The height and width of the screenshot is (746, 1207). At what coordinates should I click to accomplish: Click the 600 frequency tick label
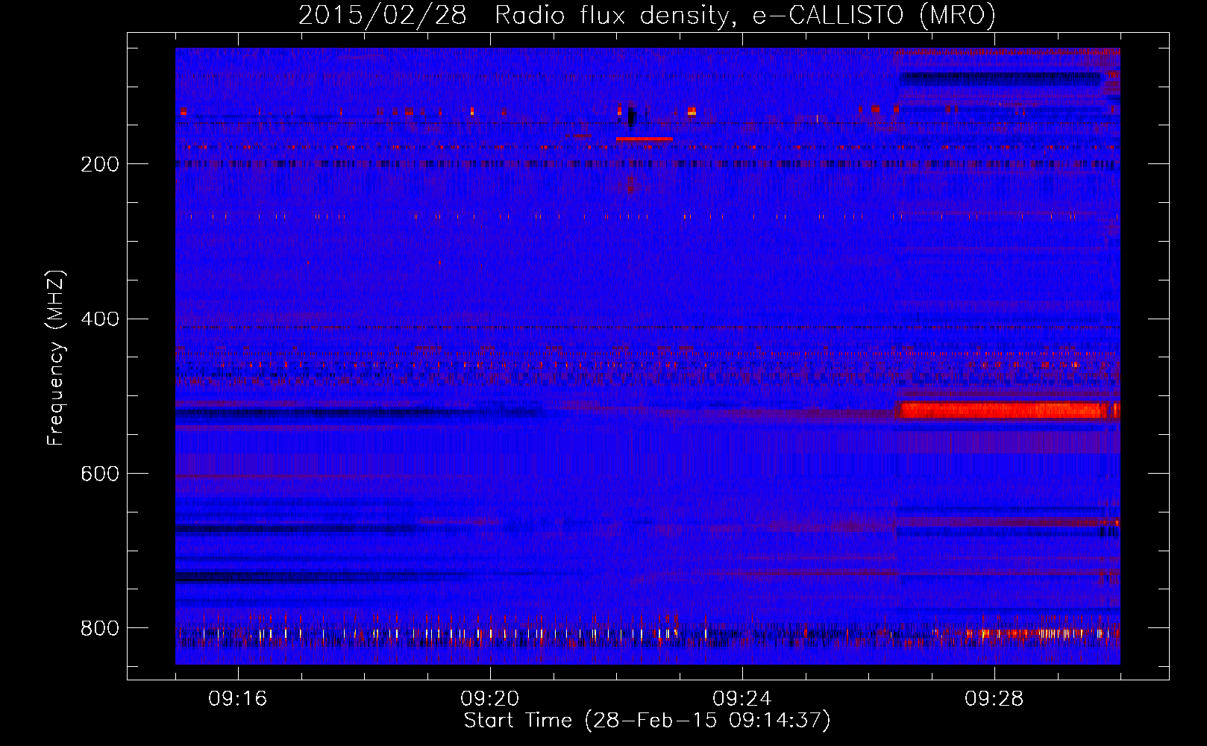coord(100,474)
